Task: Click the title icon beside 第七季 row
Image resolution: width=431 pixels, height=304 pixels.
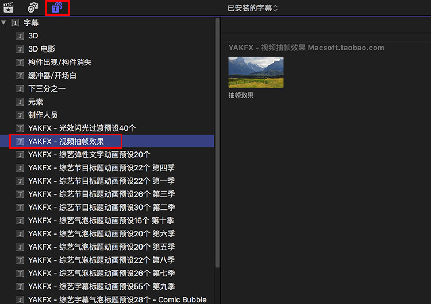Action: point(20,274)
